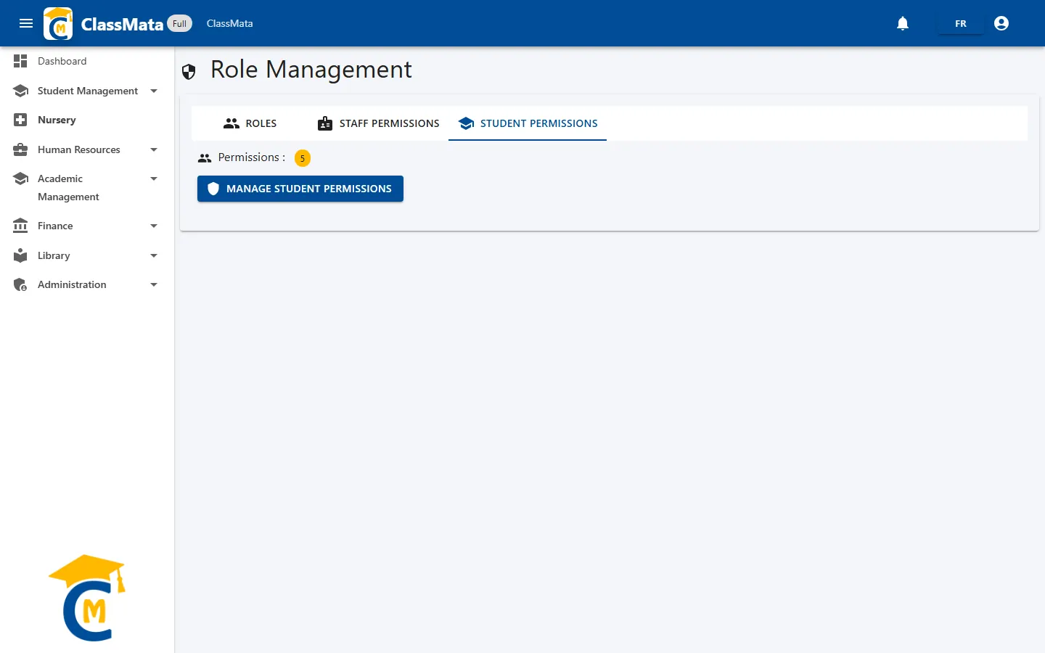Click the yellow permissions count badge 5
Screen dimensions: 1045x653
303,158
